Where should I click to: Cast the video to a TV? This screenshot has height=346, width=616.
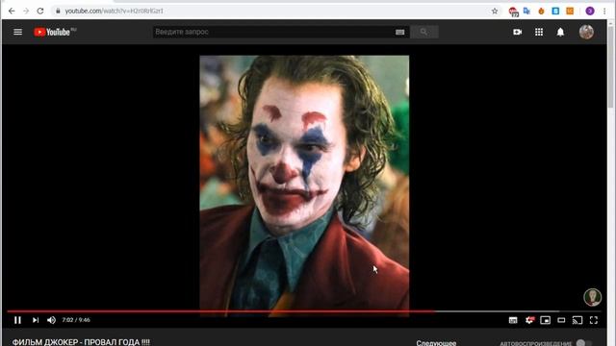pyautogui.click(x=577, y=320)
